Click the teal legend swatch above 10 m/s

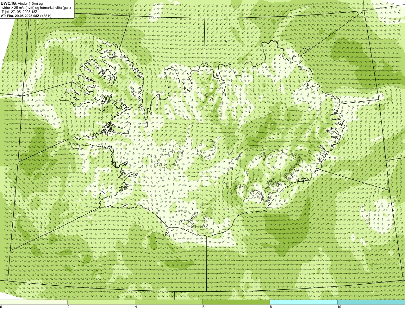coord(371,302)
